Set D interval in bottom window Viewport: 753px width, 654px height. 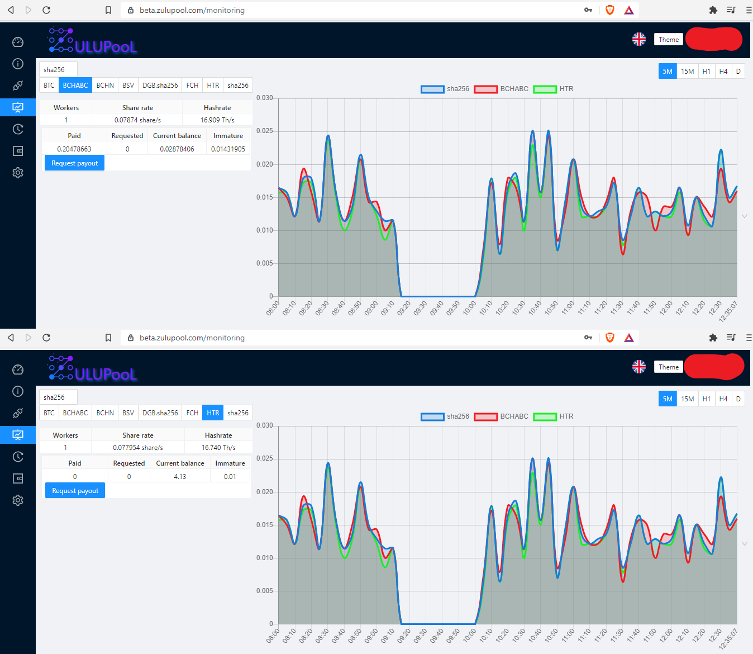738,399
